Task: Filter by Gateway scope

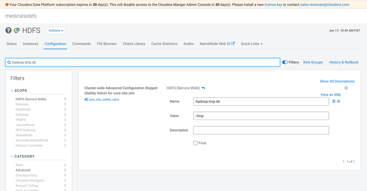Action: 22,114
